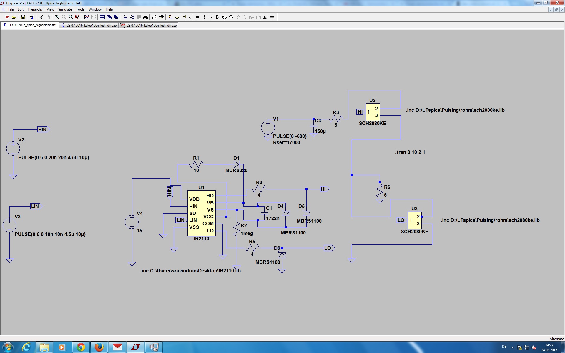Select the Capacitor placement tool
Viewport: 565px width, 353px height.
pyautogui.click(x=197, y=17)
